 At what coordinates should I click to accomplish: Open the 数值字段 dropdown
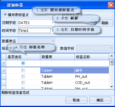click(111, 48)
